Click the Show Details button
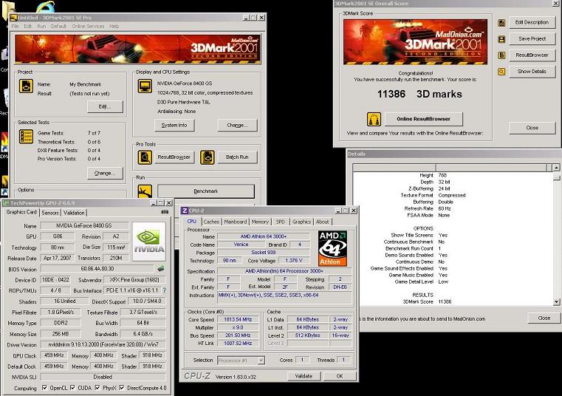The height and width of the screenshot is (396, 562). 532,72
